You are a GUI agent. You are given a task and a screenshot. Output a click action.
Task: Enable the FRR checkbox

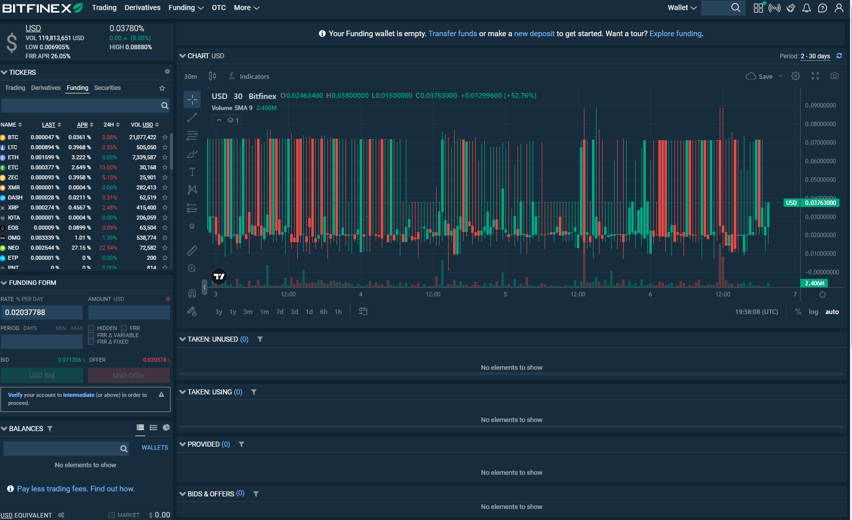point(124,328)
